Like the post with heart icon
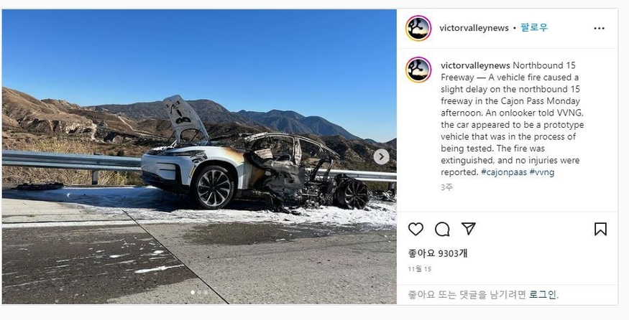629x320 pixels. (x=415, y=229)
